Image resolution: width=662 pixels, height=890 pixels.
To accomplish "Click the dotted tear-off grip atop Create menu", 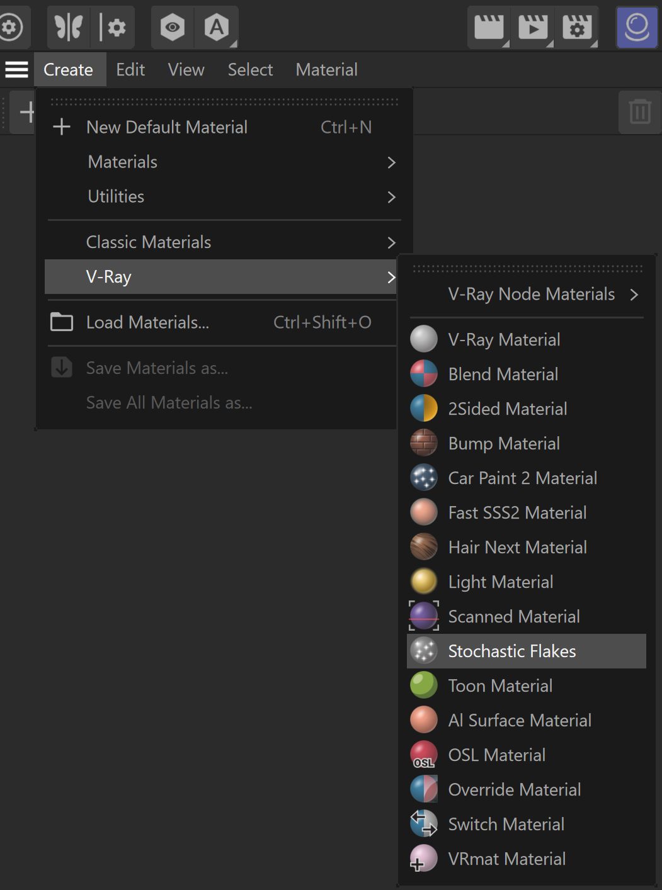I will click(x=224, y=101).
